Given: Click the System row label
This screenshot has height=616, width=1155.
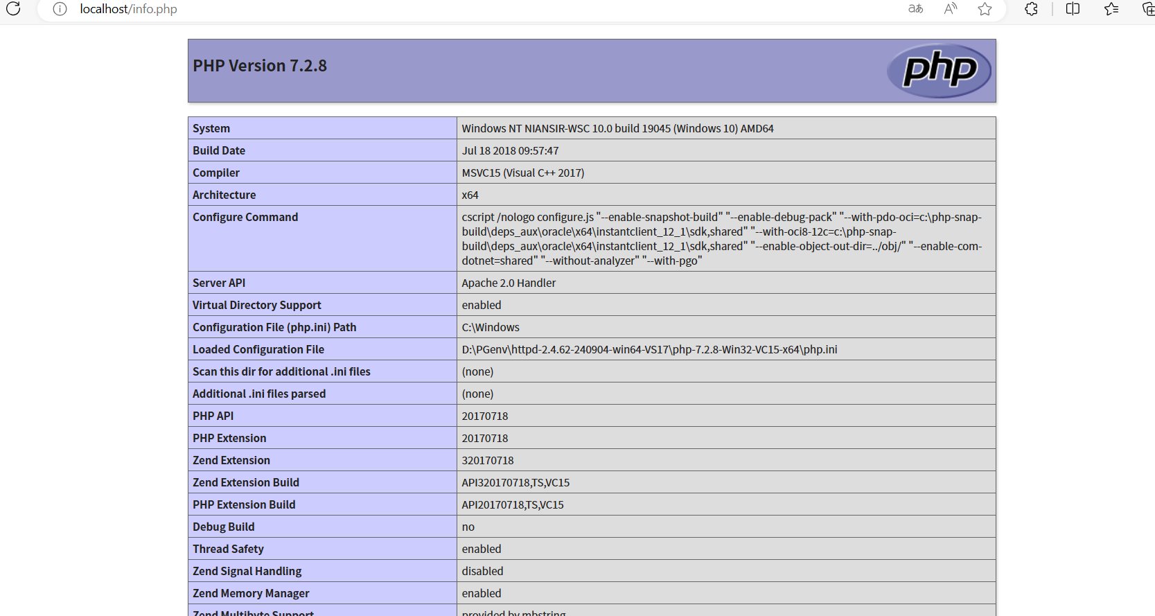Looking at the screenshot, I should 211,128.
